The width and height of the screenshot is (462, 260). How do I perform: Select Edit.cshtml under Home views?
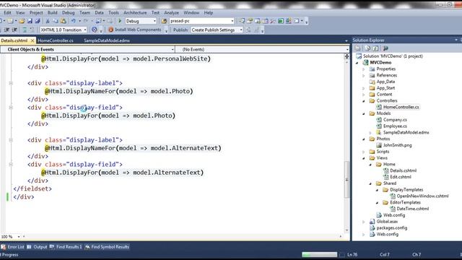(401, 177)
